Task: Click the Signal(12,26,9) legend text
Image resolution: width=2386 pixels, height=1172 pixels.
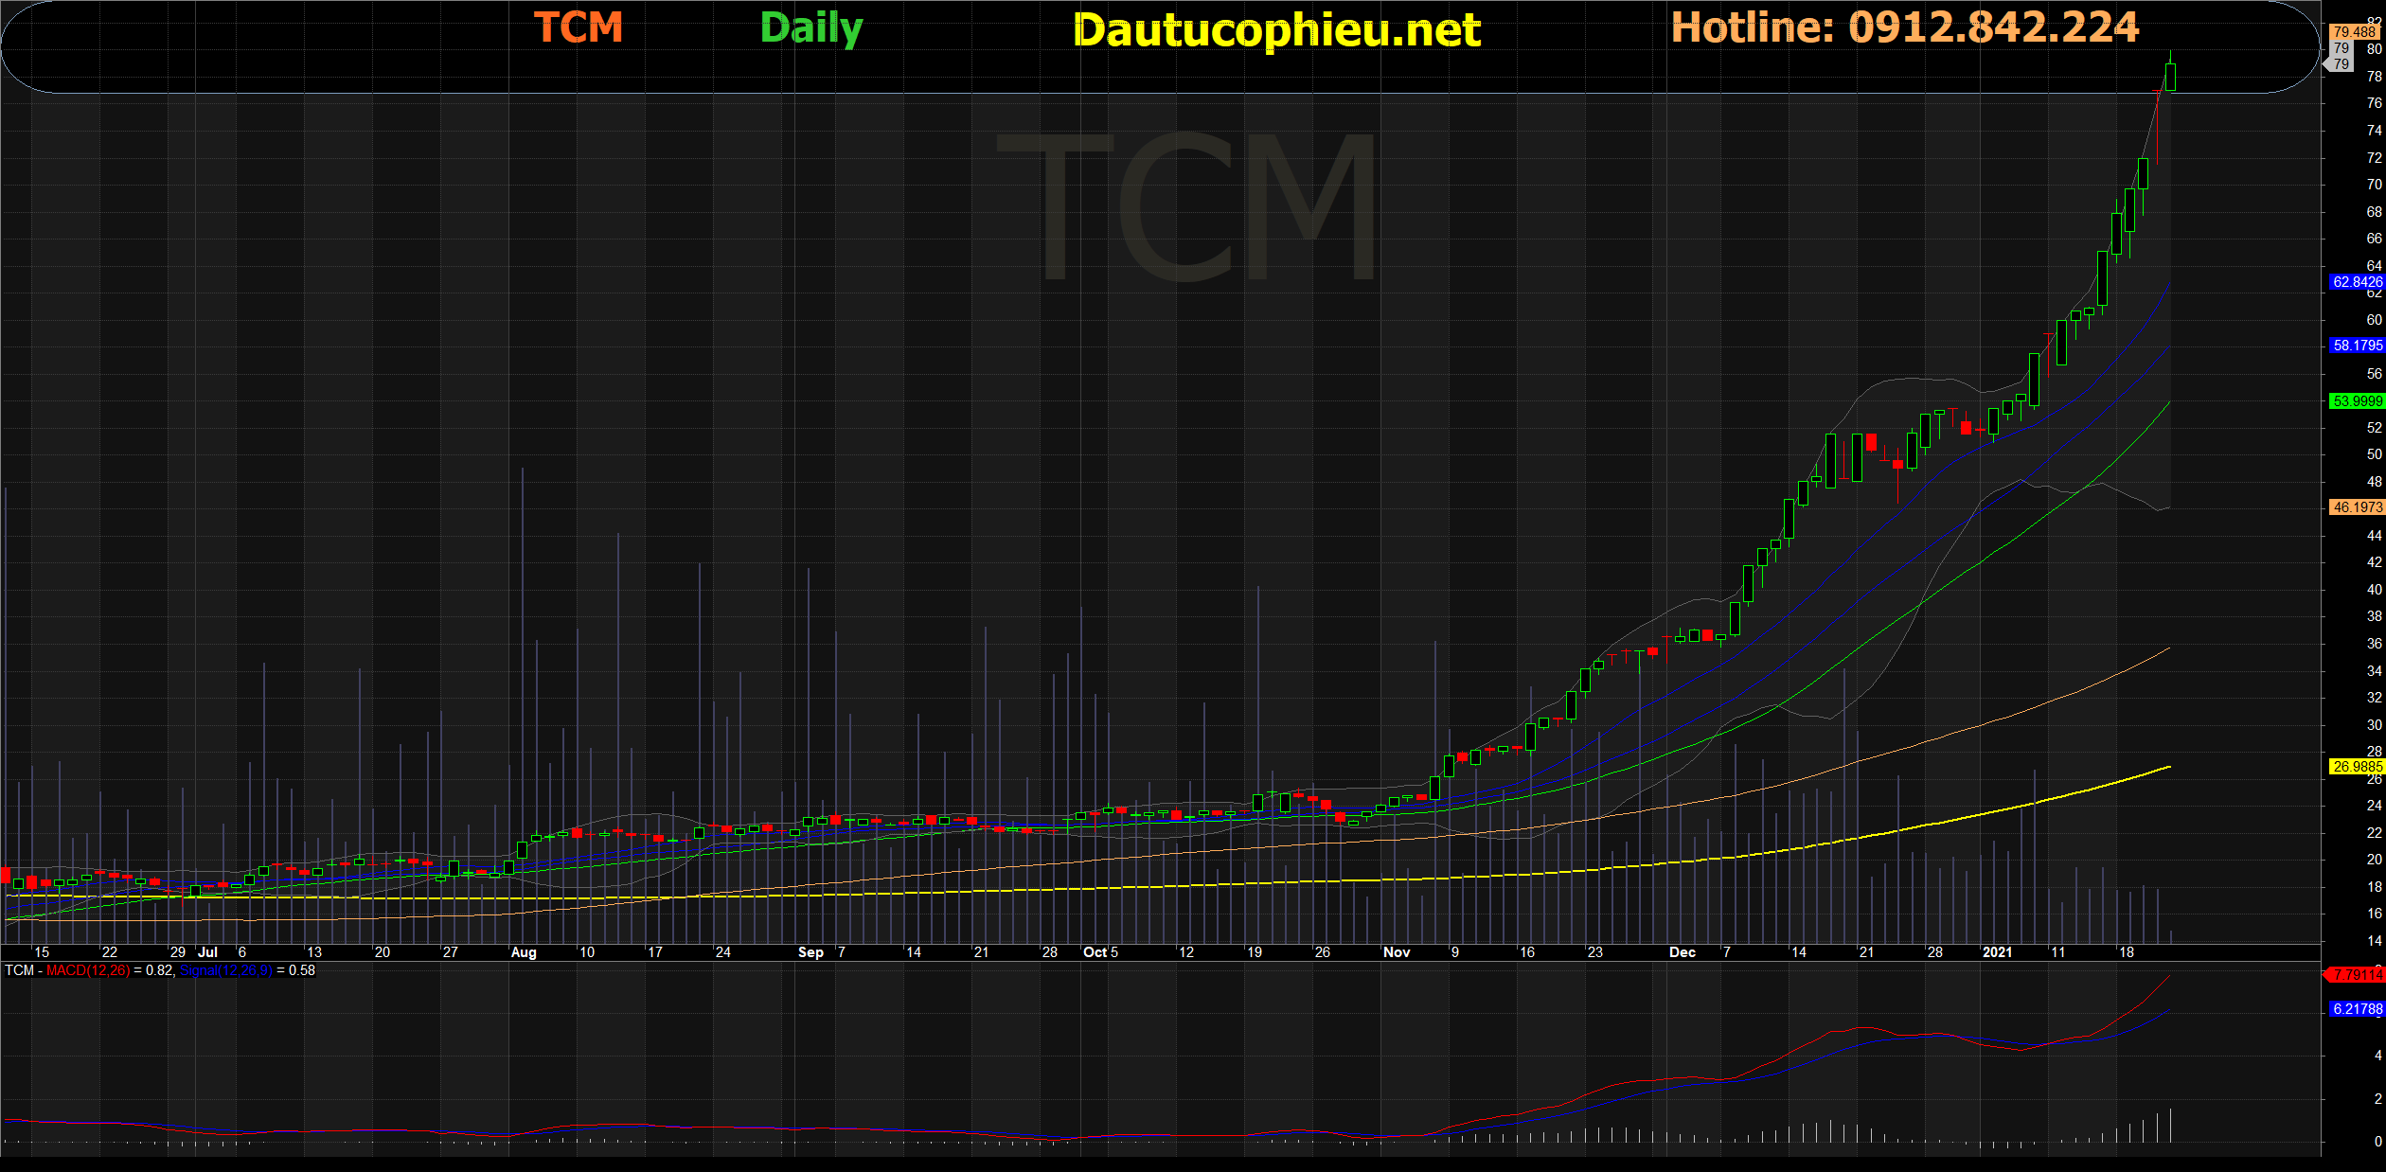Action: pos(225,970)
